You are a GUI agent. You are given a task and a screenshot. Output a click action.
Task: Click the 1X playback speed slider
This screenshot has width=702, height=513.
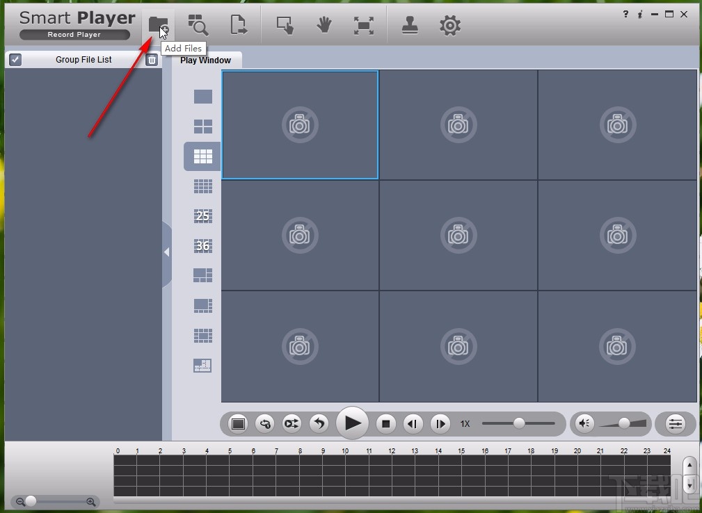519,423
